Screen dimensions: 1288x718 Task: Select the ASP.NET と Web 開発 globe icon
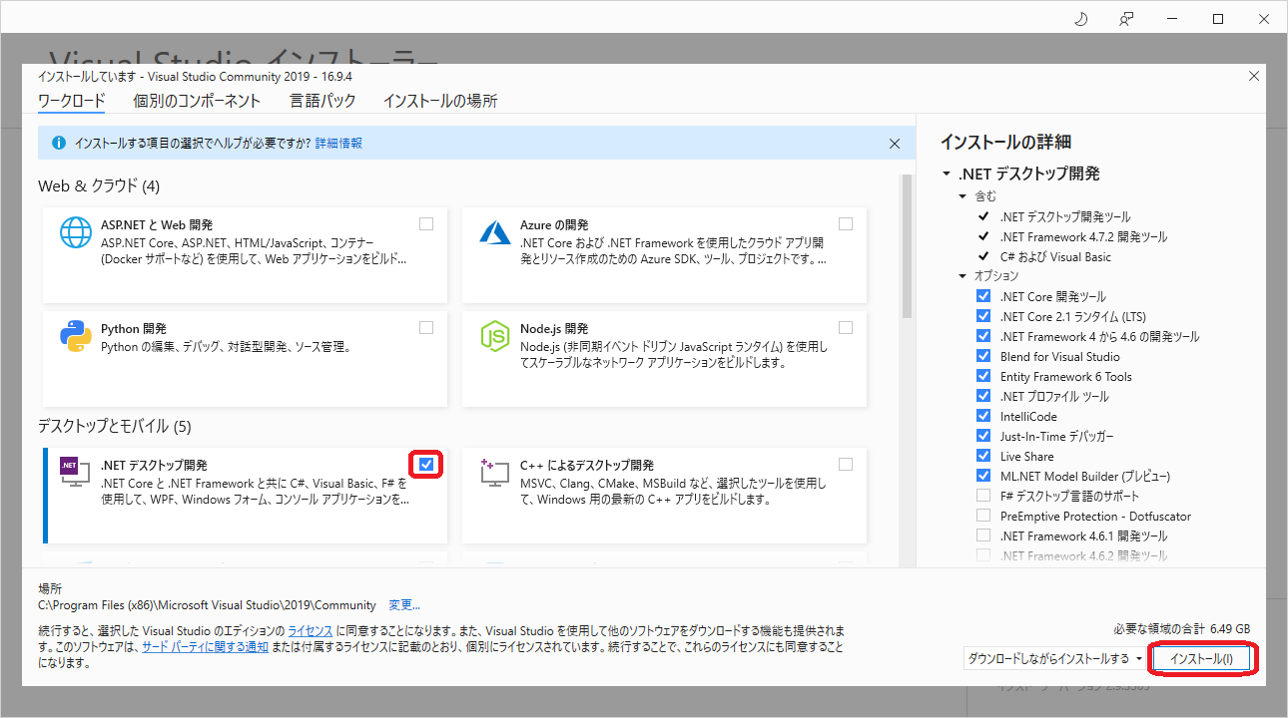click(x=75, y=231)
